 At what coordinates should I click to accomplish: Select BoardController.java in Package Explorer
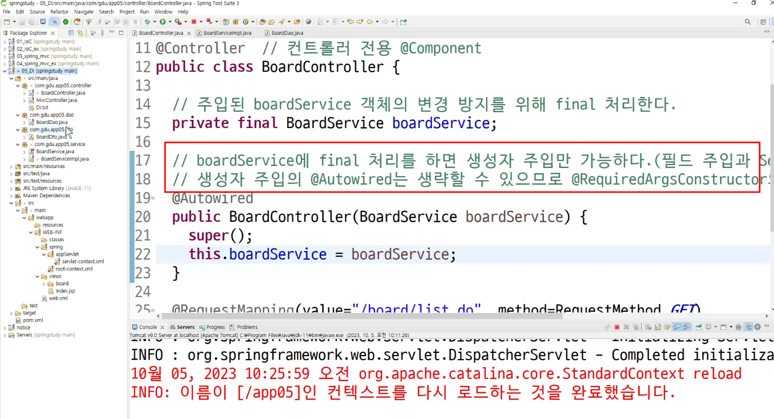point(63,93)
